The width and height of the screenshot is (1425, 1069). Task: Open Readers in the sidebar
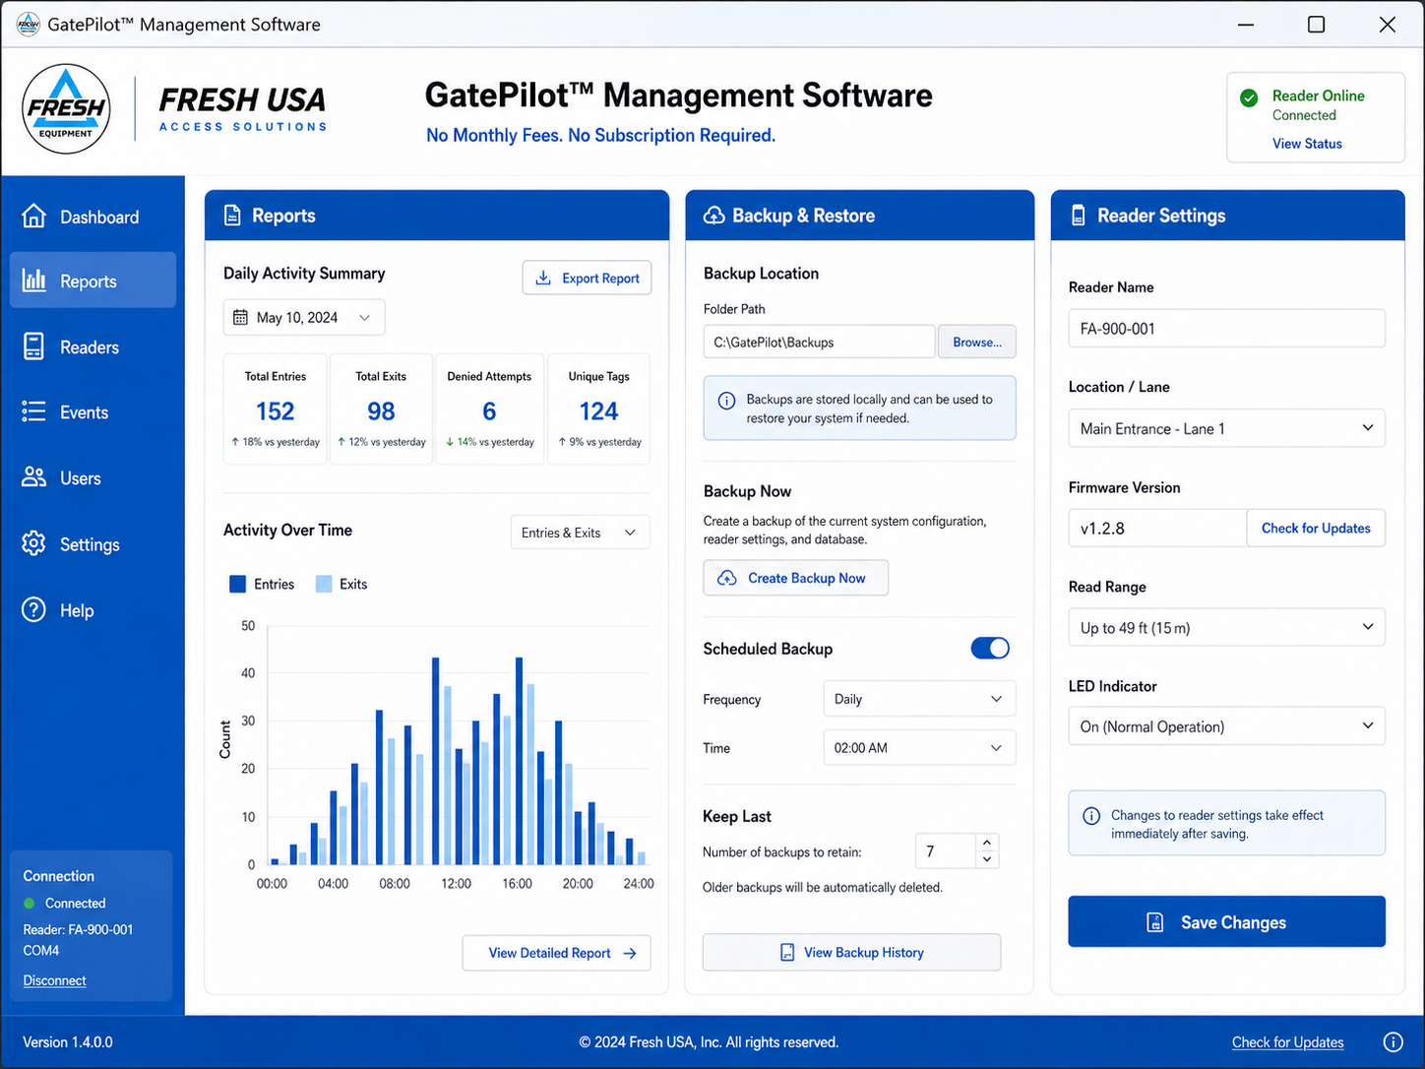click(x=93, y=346)
